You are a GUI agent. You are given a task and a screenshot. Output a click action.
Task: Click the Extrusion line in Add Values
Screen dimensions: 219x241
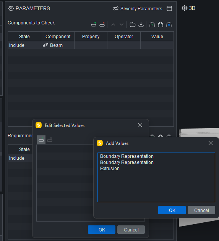tap(110, 169)
